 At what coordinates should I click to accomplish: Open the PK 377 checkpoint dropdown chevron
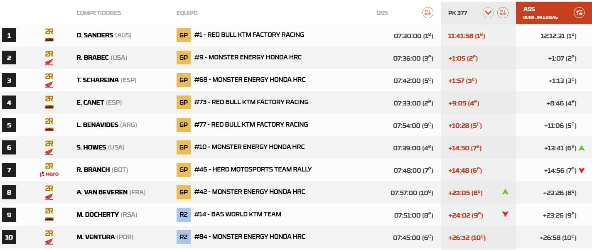click(x=488, y=13)
